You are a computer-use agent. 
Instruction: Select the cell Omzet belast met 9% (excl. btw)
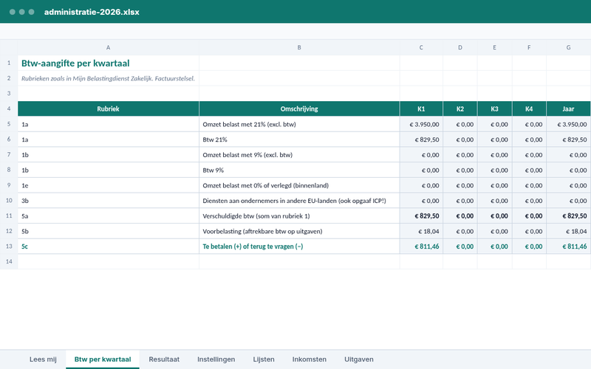(299, 155)
